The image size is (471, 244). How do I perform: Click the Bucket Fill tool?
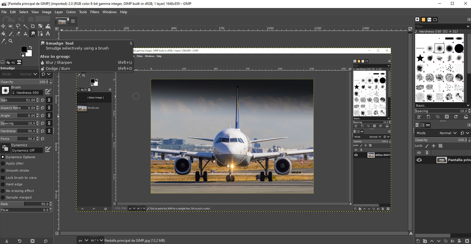point(3,34)
